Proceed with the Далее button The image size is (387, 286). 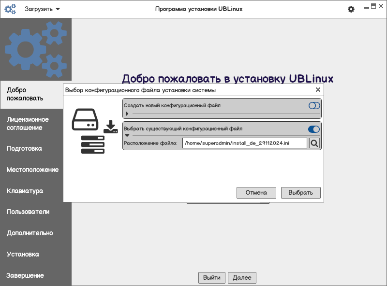[242, 278]
